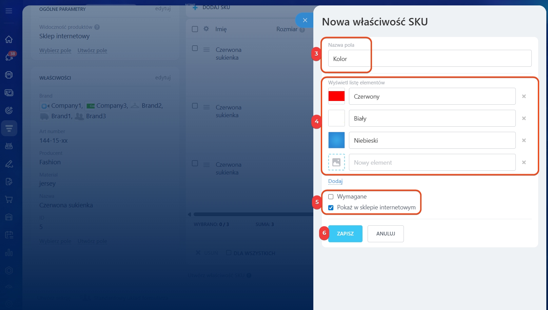The height and width of the screenshot is (310, 548).
Task: Tick the select-all checkbox in table header
Action: [x=195, y=29]
